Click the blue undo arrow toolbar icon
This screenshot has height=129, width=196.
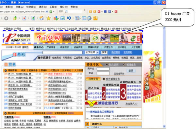click(x=69, y=18)
